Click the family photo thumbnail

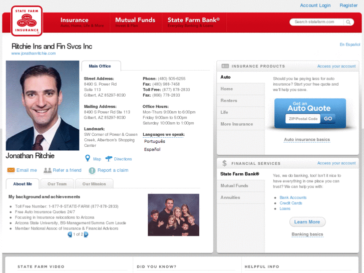tap(173, 215)
